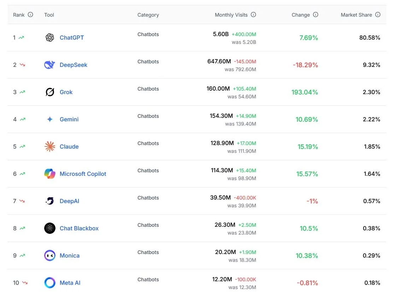Click the 5.60B monthly visits value
393x294 pixels.
pyautogui.click(x=221, y=34)
